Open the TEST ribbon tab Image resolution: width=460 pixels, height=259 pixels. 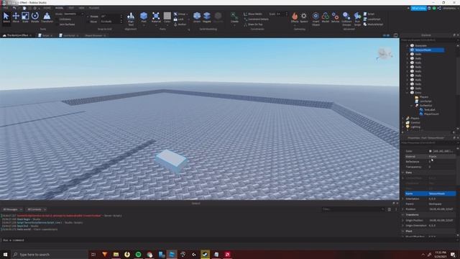(71, 8)
